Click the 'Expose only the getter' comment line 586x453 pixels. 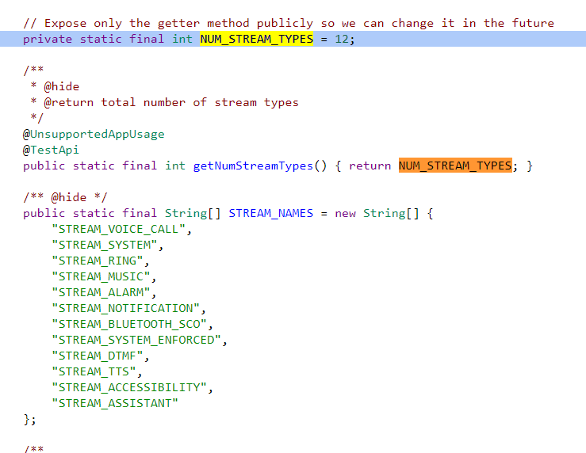click(x=289, y=23)
